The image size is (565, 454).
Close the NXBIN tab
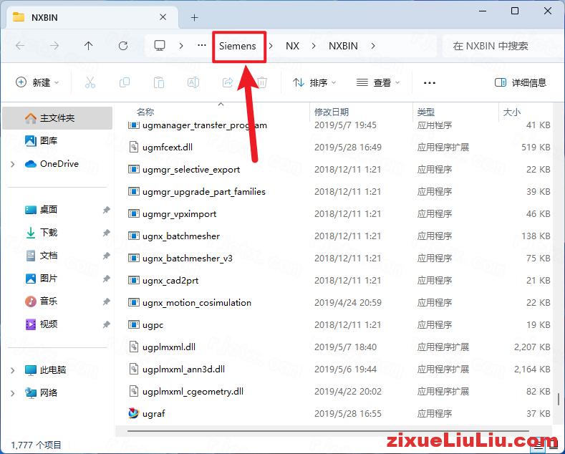[163, 17]
